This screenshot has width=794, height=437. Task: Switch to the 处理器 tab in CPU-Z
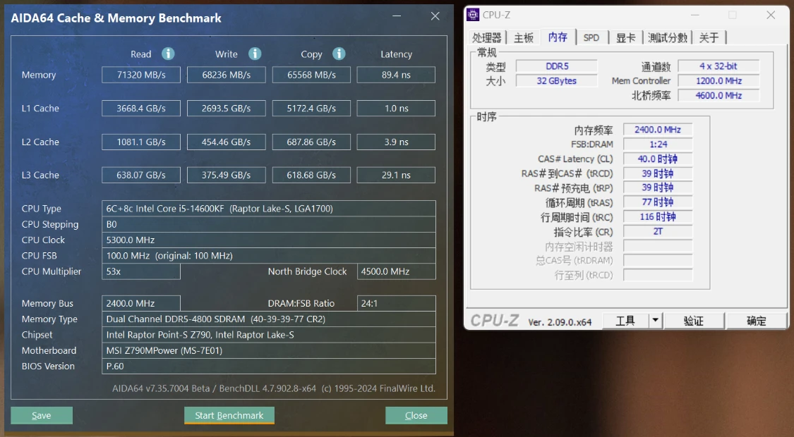click(x=486, y=37)
